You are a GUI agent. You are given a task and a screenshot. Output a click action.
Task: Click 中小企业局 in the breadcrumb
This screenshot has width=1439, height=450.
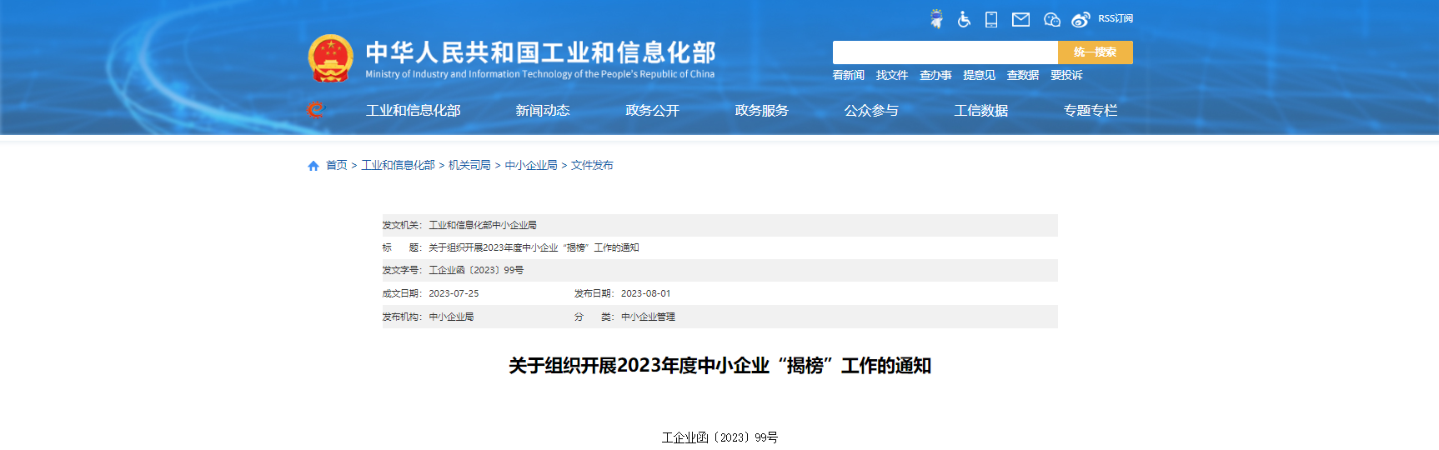click(x=531, y=165)
